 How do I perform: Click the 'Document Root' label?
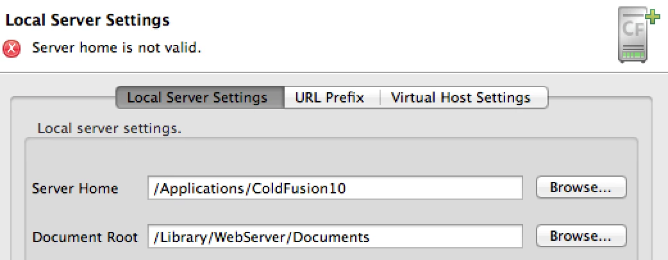point(85,236)
